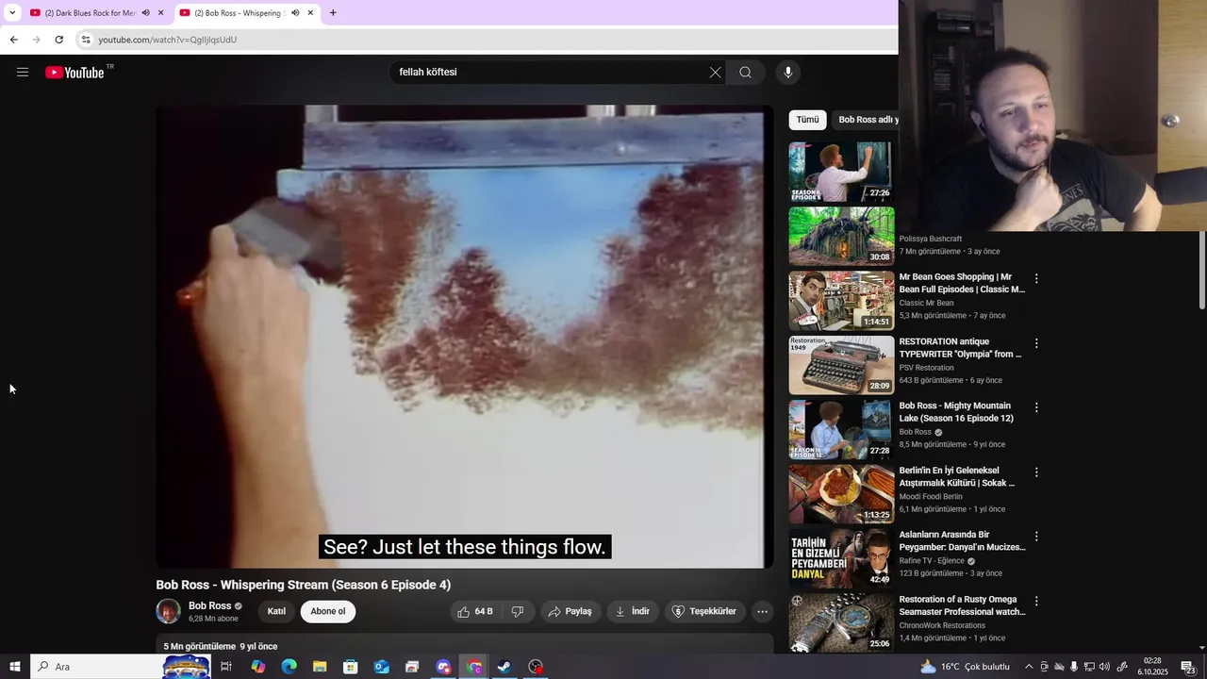The image size is (1207, 679).
Task: Open Bob Ross - Mighty Mountain Lake title
Action: tap(956, 412)
